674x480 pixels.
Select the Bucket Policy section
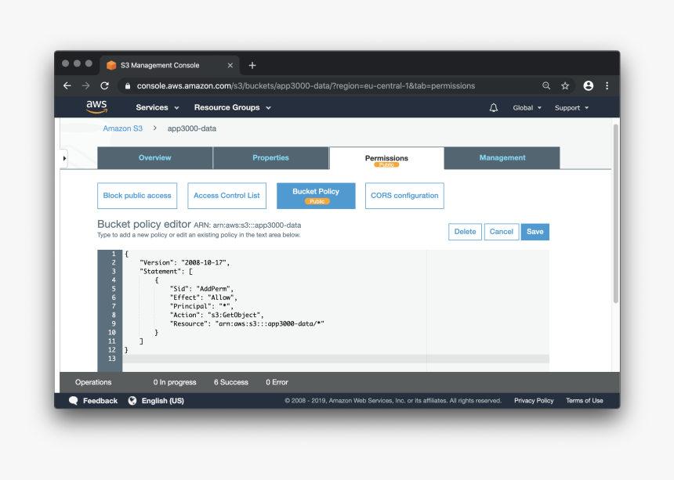click(316, 196)
